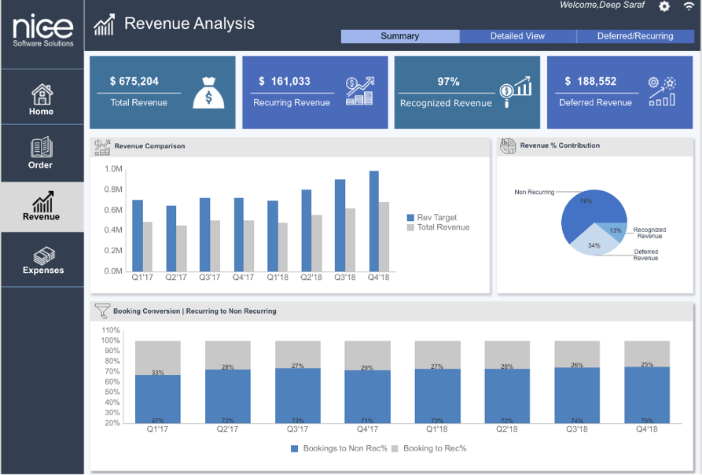Click the Q4'18 Rev Target bar
702x475 pixels.
(x=374, y=221)
